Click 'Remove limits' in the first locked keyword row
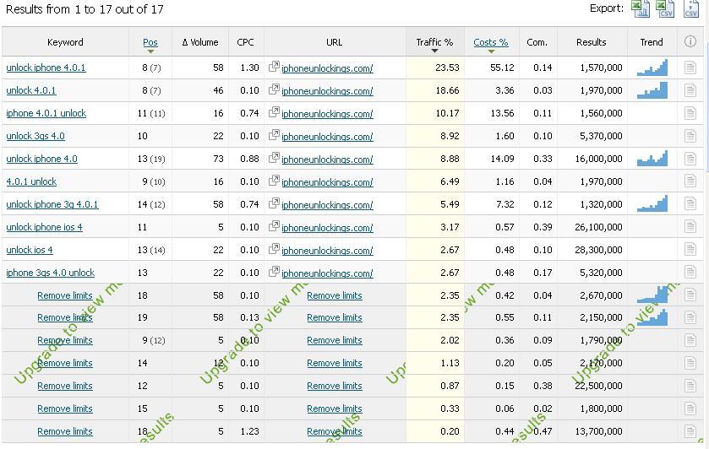 [65, 295]
